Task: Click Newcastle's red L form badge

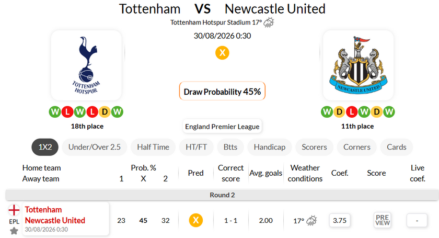Action: coord(352,112)
